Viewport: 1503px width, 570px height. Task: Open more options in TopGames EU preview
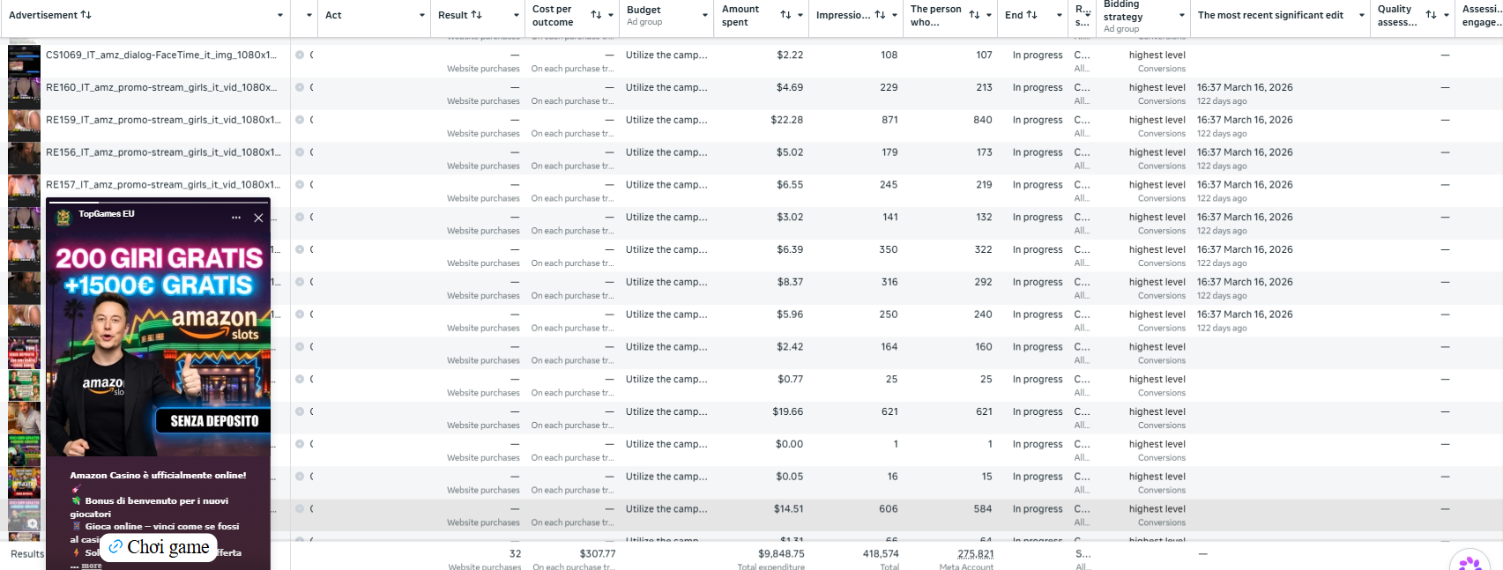point(236,218)
